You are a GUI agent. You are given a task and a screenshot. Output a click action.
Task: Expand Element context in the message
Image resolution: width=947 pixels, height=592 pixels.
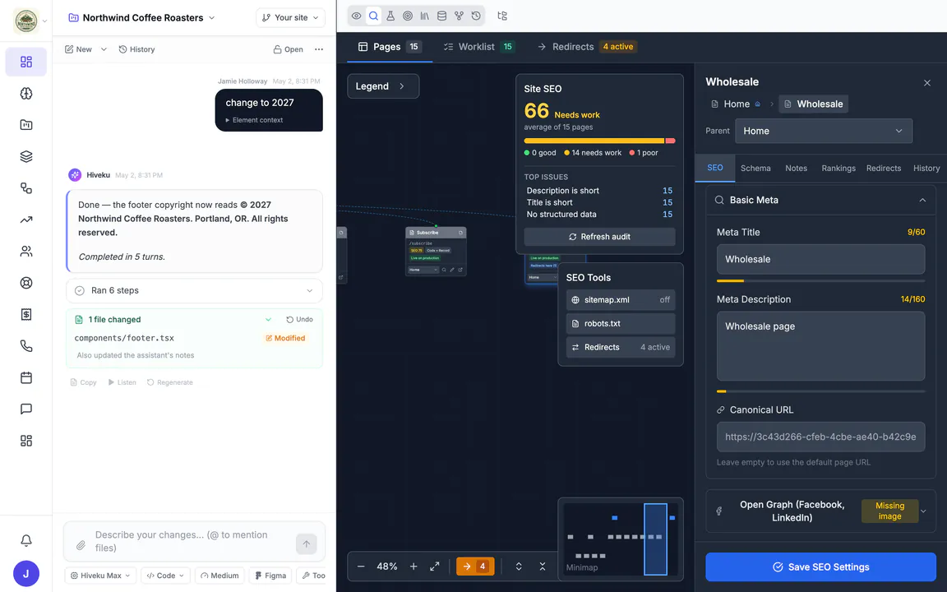254,120
